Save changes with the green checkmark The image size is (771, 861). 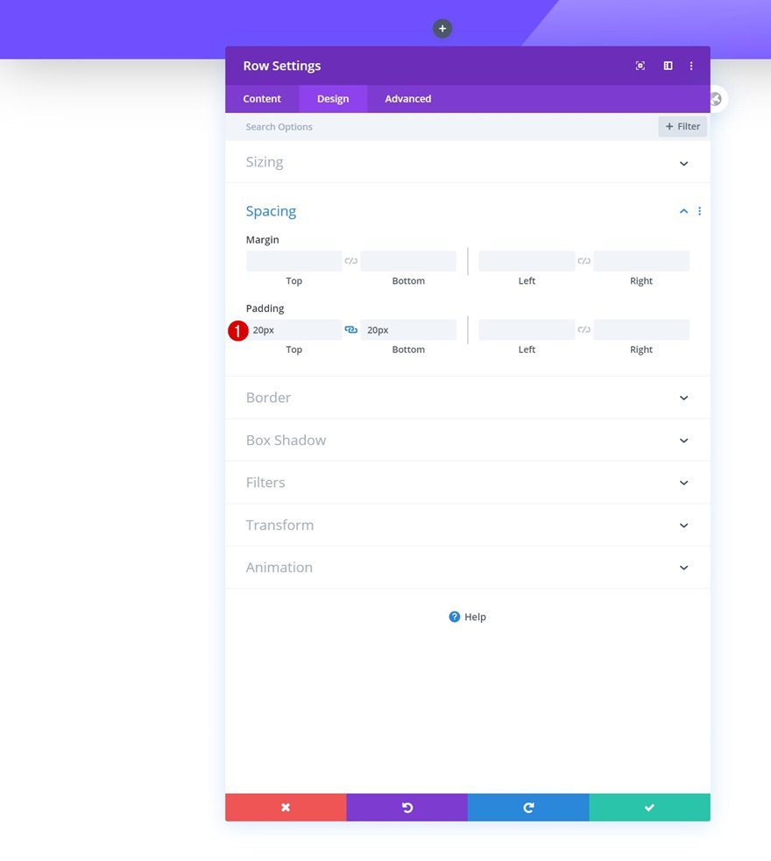tap(649, 808)
